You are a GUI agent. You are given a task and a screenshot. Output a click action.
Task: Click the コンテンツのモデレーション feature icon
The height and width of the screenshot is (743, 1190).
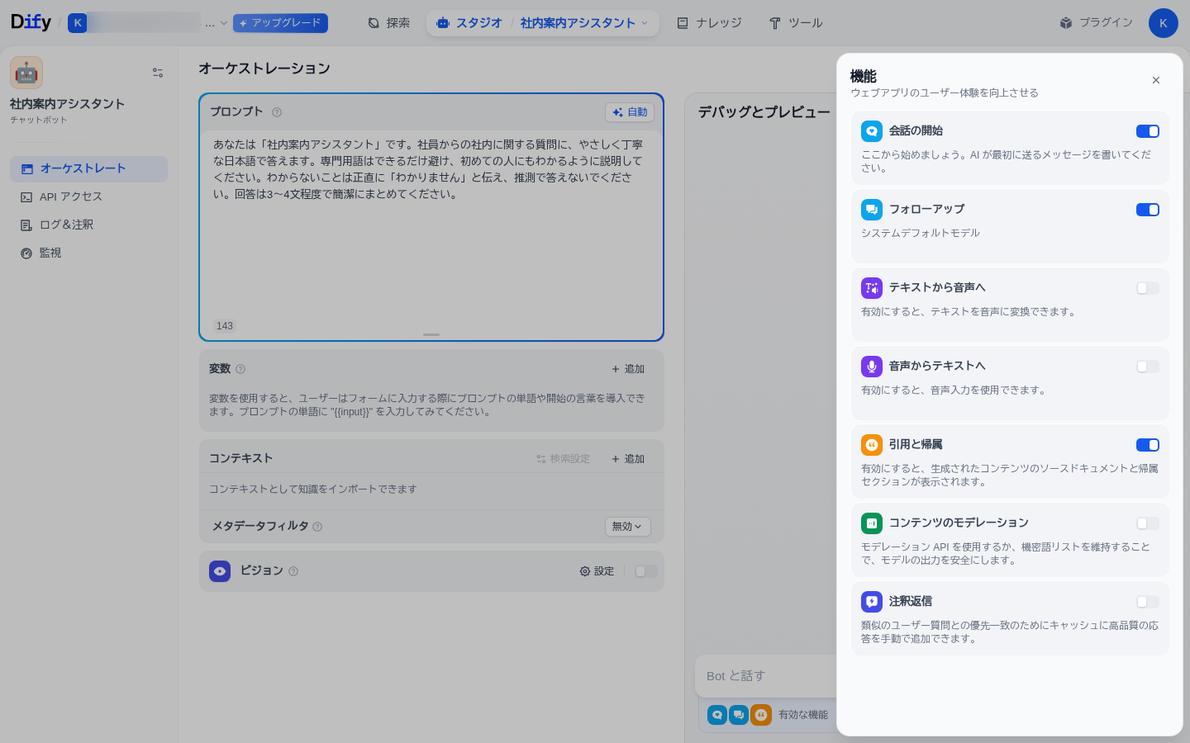[872, 523]
